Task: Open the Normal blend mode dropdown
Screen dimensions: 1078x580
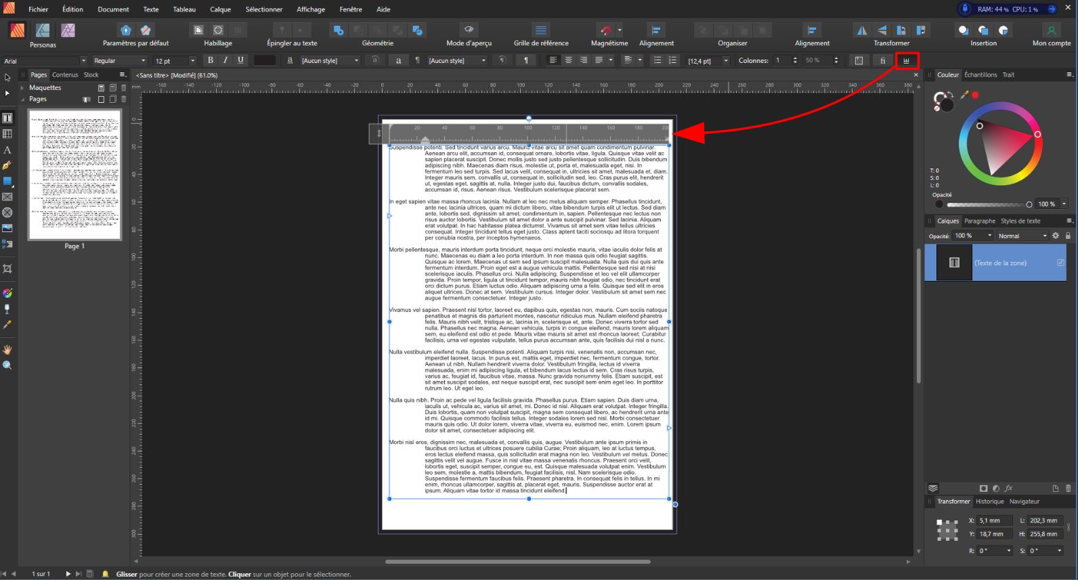Action: (x=1022, y=236)
